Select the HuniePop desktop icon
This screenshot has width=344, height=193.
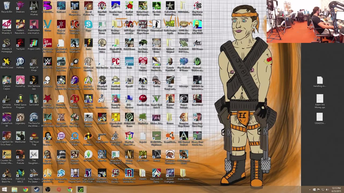pos(20,81)
